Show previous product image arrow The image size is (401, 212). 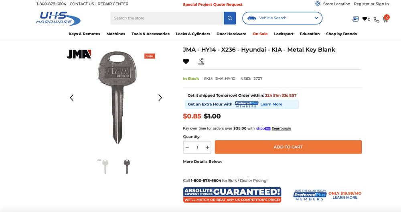pos(72,98)
